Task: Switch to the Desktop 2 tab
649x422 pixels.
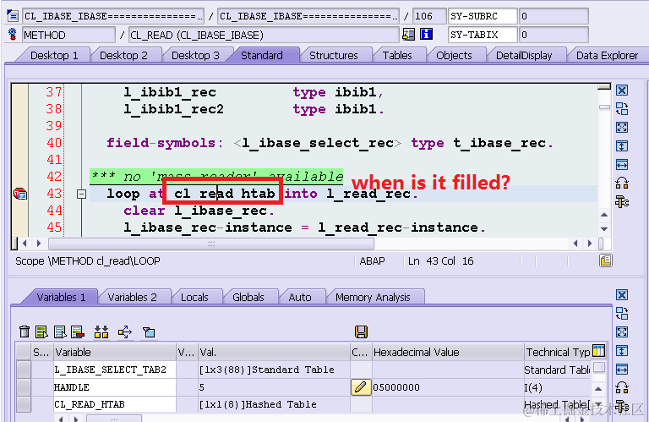Action: pos(123,56)
